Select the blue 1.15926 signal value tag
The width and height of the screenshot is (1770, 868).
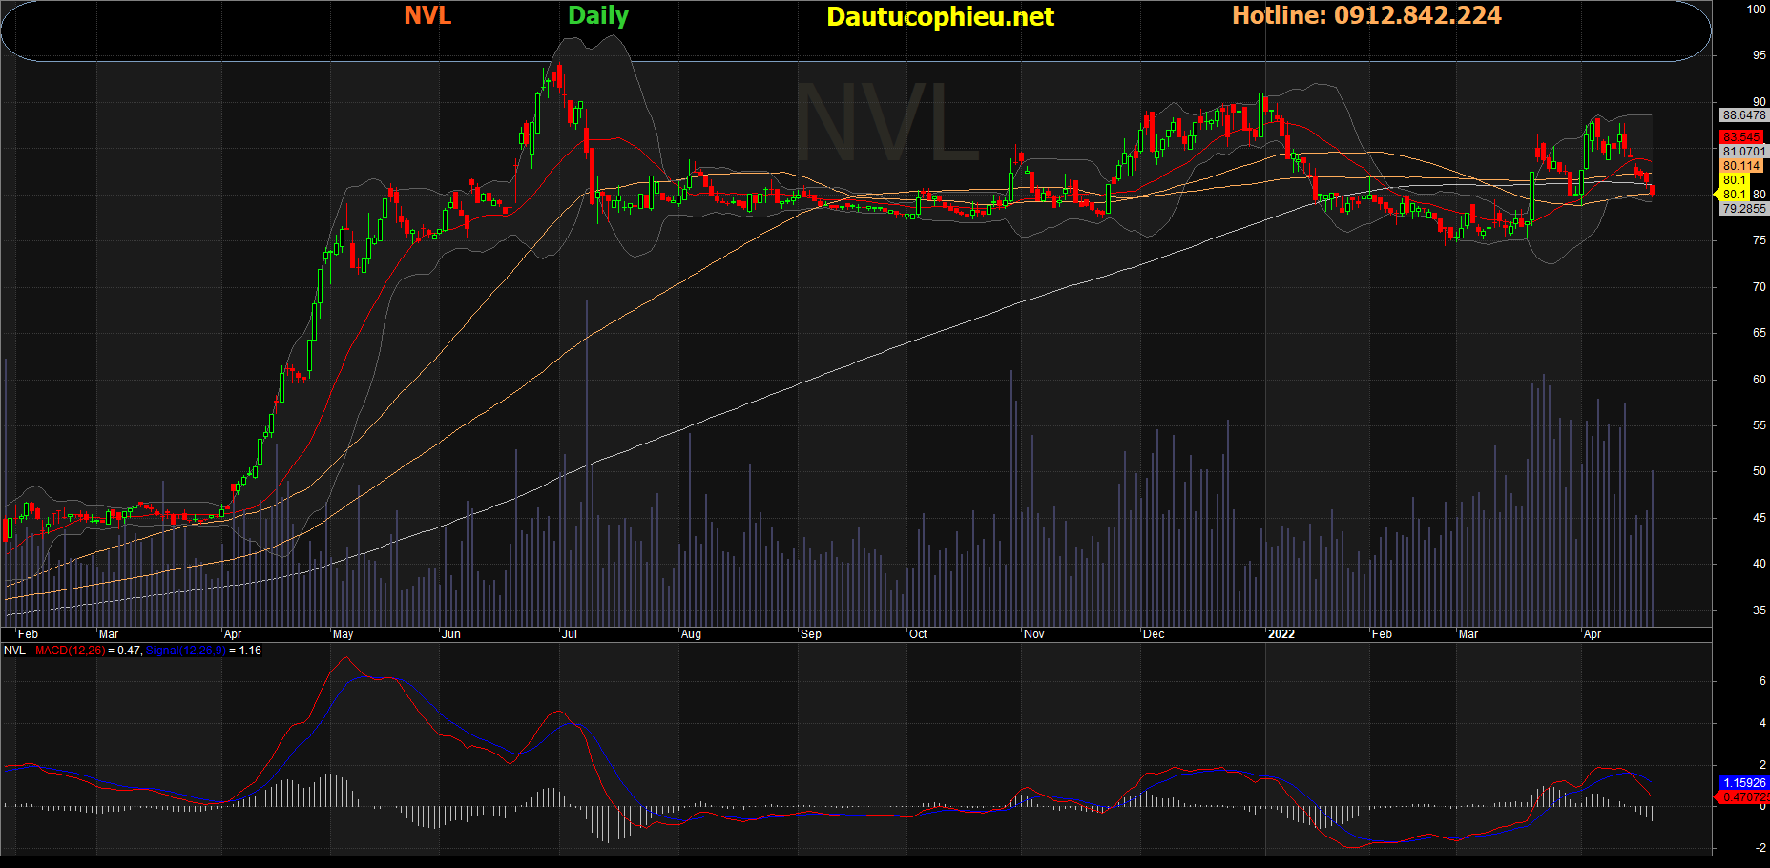[x=1743, y=783]
